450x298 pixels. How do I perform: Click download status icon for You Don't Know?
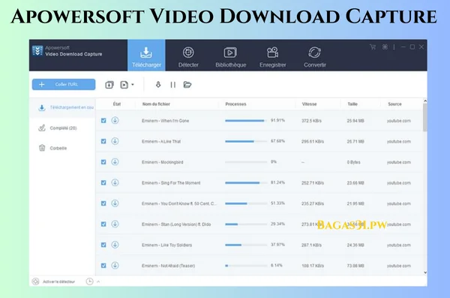(x=115, y=203)
